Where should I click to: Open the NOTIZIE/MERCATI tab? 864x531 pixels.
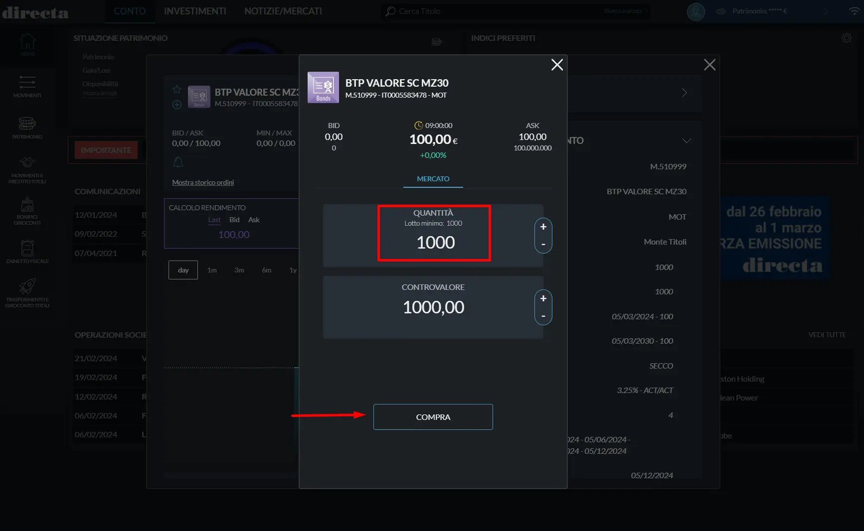283,11
